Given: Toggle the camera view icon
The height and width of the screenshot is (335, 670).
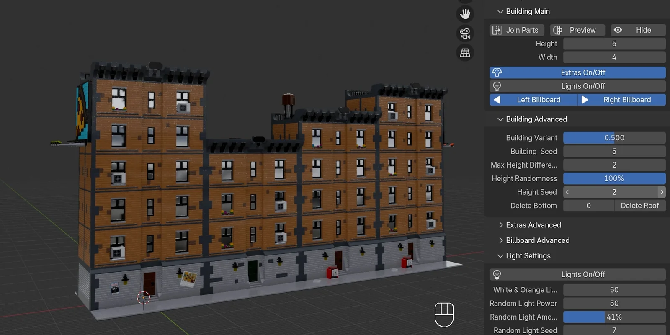Looking at the screenshot, I should coord(465,33).
